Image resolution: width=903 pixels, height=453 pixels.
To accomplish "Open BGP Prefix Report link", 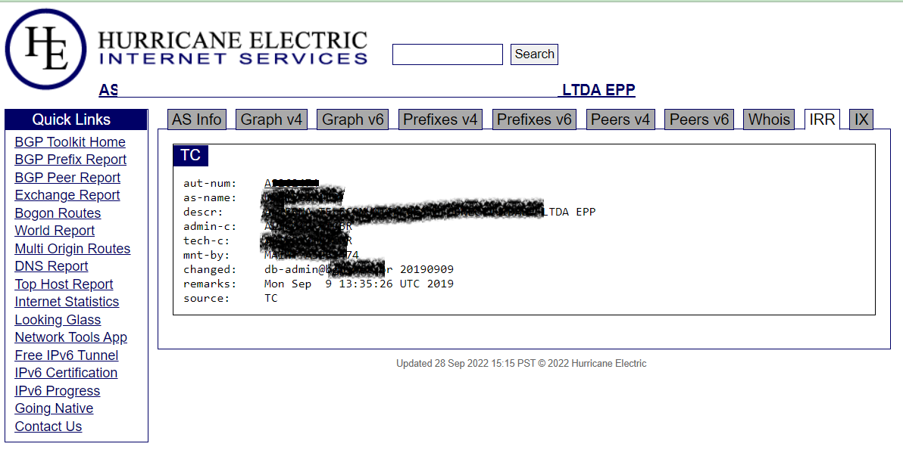I will click(x=70, y=160).
